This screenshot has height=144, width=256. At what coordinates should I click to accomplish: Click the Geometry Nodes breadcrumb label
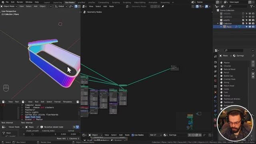94,12
